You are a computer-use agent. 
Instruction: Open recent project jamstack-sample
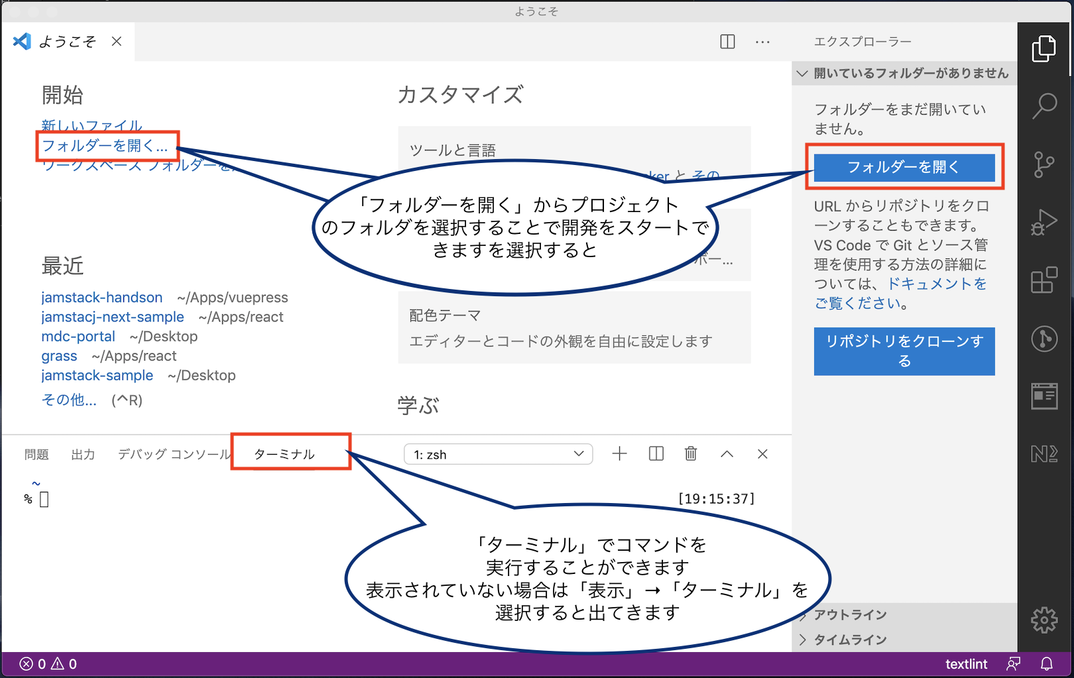click(x=97, y=375)
